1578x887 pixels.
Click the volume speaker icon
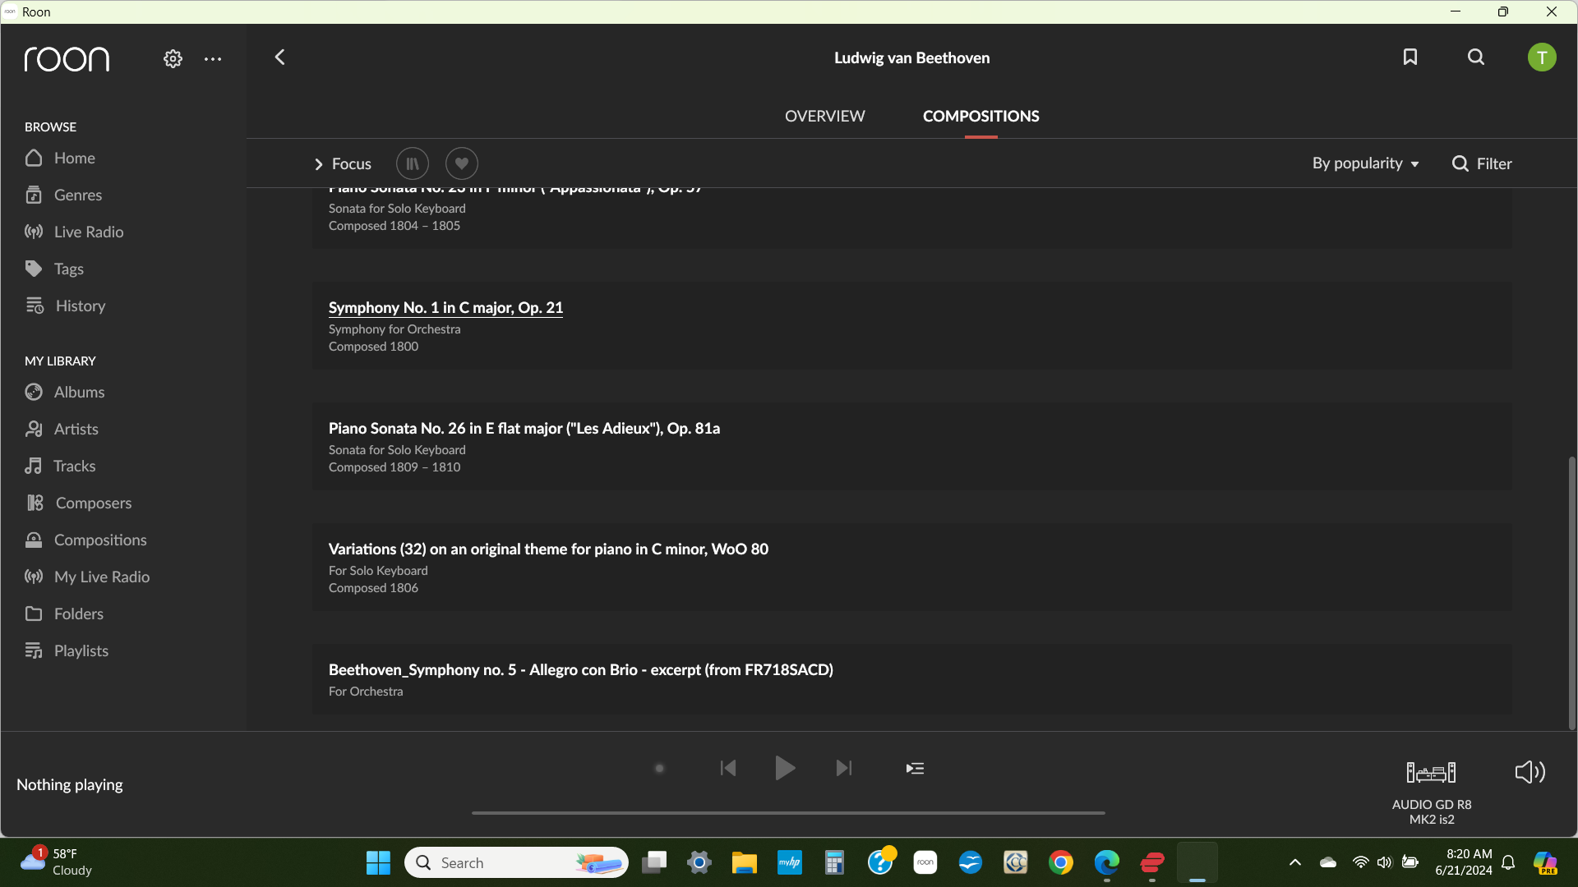1530,772
